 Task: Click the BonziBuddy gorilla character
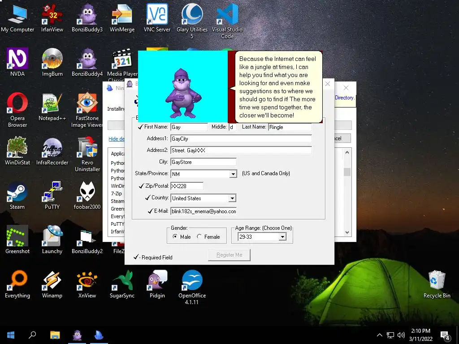coord(183,93)
